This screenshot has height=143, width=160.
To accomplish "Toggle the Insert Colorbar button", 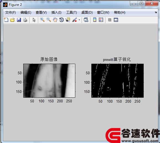I will 95,20.
